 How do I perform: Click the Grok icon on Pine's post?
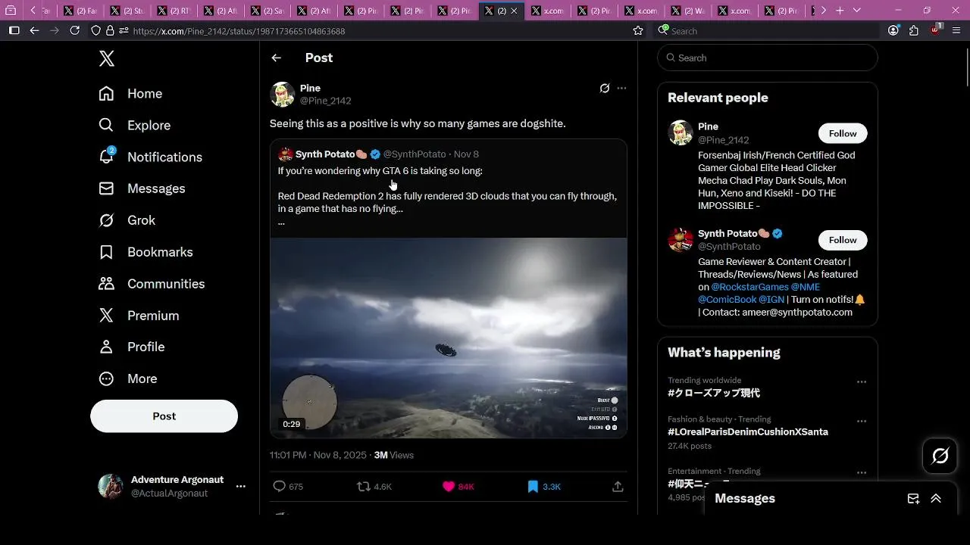(605, 89)
